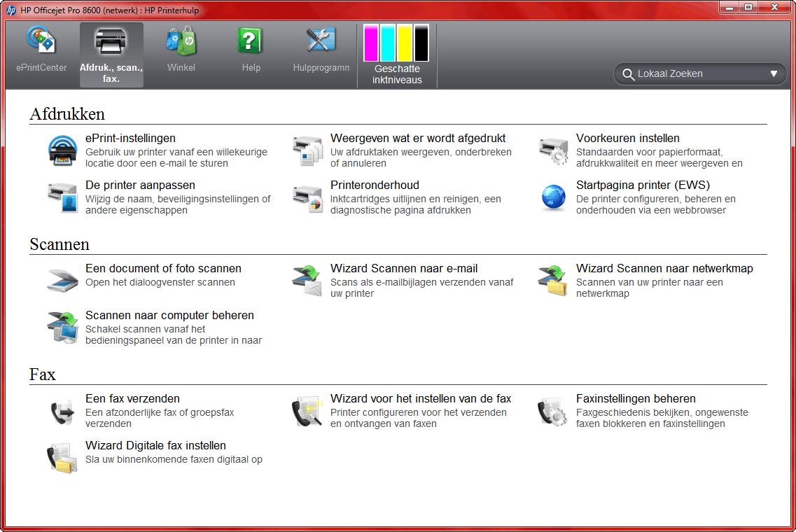Click the yellow ink level bar
The image size is (796, 532).
coord(405,43)
